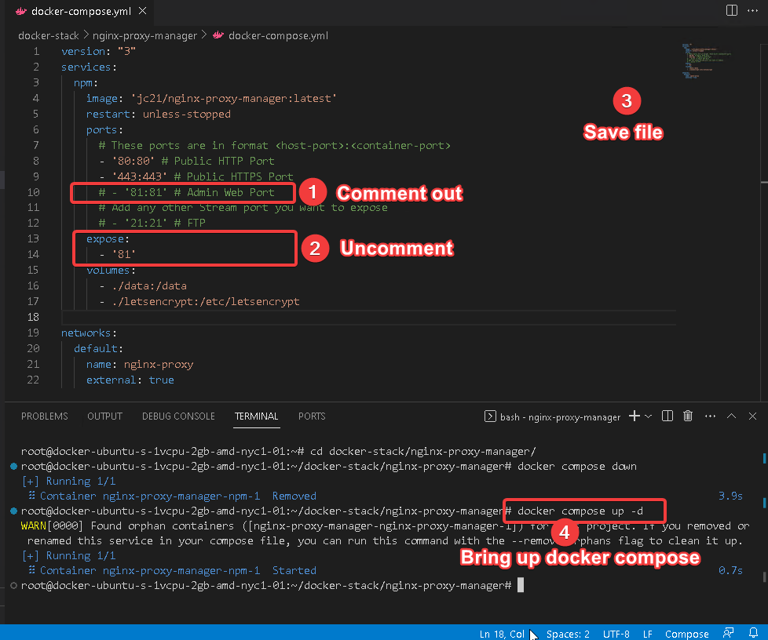This screenshot has height=640, width=768.
Task: Place cursor on 'version: "3"' line
Action: (98, 52)
